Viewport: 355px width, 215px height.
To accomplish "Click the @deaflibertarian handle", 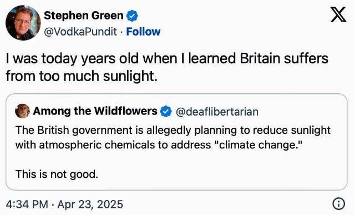I will click(217, 112).
